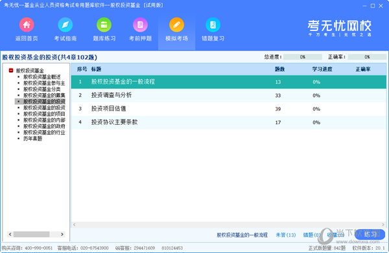Image resolution: width=389 pixels, height=253 pixels.
Task: Click the 软件版本 20.1 status entry
Action: [x=368, y=248]
